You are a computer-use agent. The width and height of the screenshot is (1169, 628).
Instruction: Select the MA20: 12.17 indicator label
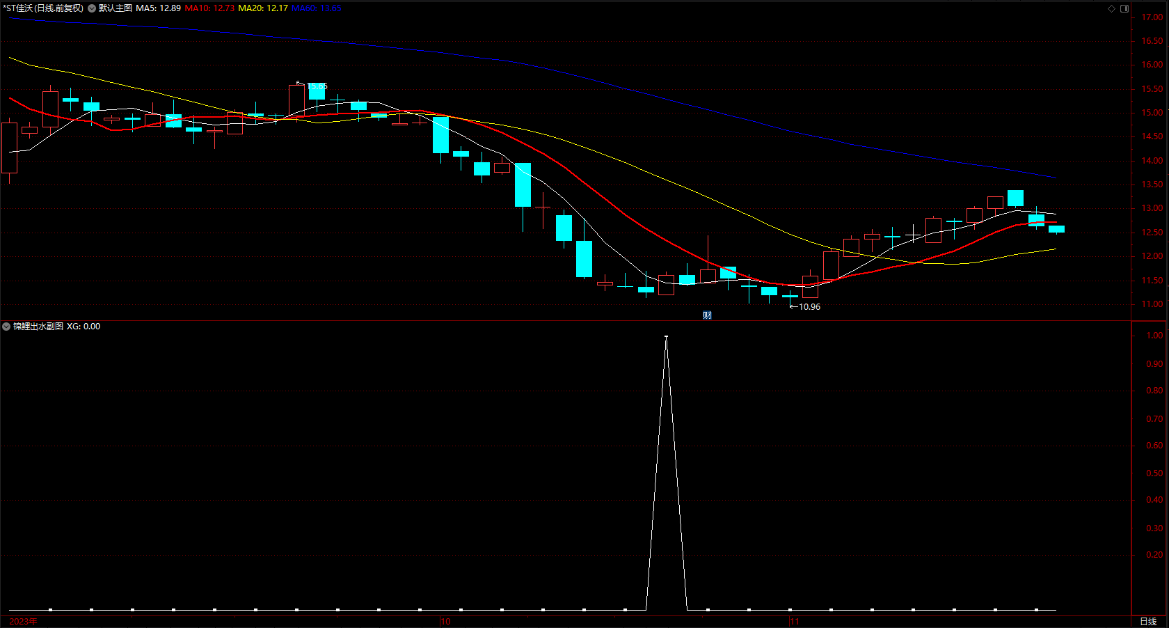tap(263, 8)
